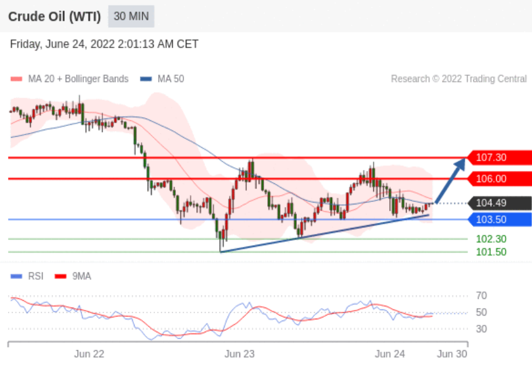The image size is (532, 367).
Task: Click the 106.00 resistance price tag
Action: [499, 179]
